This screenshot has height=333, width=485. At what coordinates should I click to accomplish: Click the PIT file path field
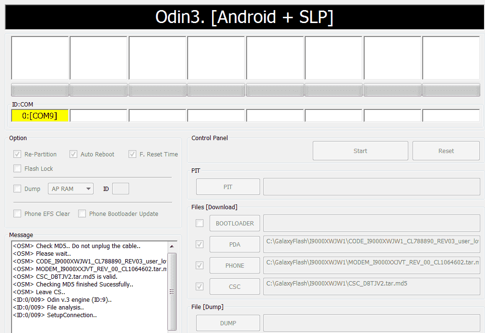pos(371,187)
